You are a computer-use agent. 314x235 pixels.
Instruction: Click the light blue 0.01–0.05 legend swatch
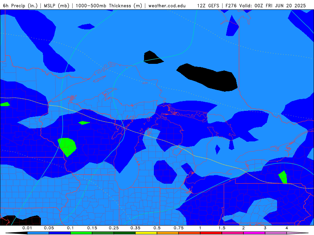click(38, 233)
